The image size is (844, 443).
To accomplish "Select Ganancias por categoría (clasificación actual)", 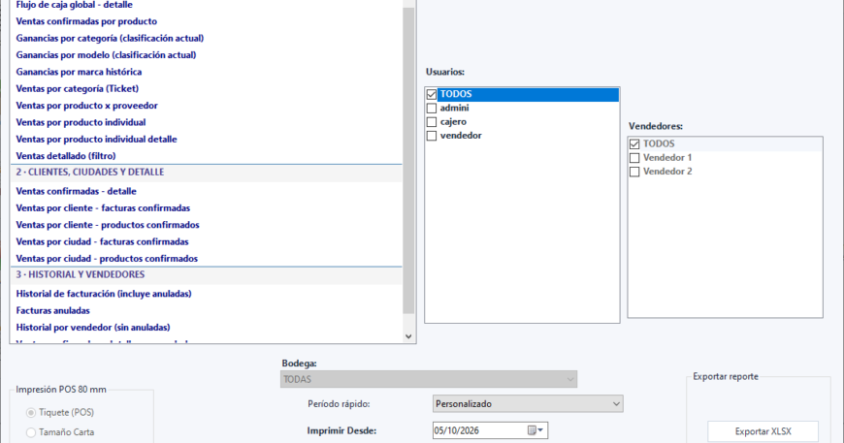I will [110, 38].
